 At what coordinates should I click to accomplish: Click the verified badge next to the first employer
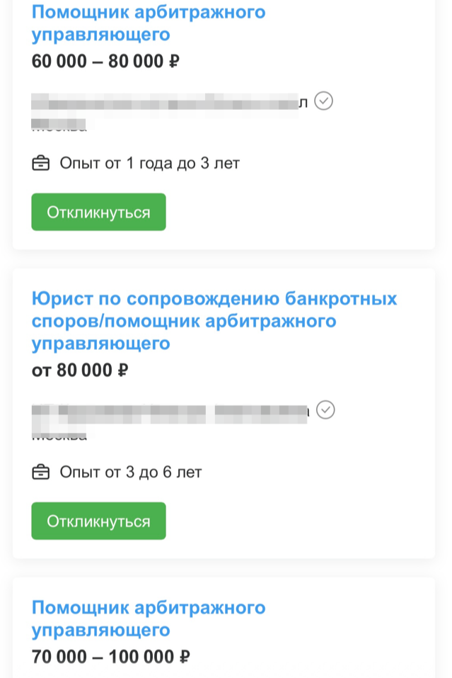click(x=325, y=101)
